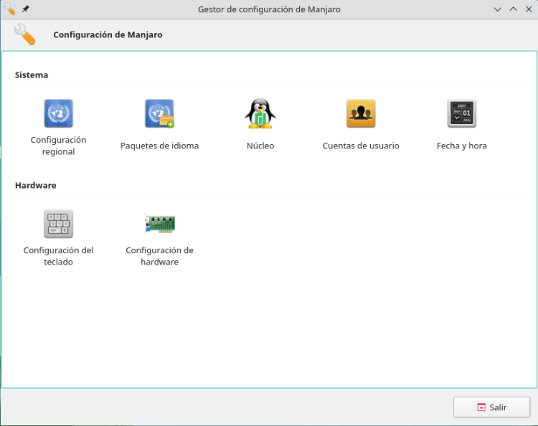
Task: Maximize the window with up chevron
Action: pyautogui.click(x=514, y=9)
